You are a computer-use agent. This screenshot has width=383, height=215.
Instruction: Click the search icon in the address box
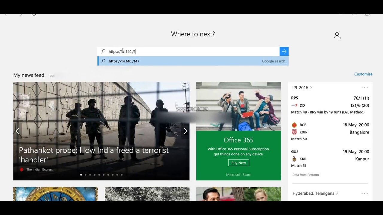(x=103, y=51)
